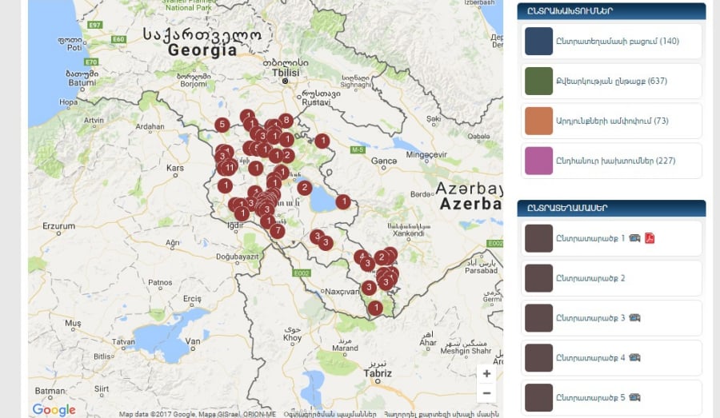This screenshot has height=418, width=720.
Task: Click the marker 2 beside Lake Sevan
Action: click(x=304, y=188)
